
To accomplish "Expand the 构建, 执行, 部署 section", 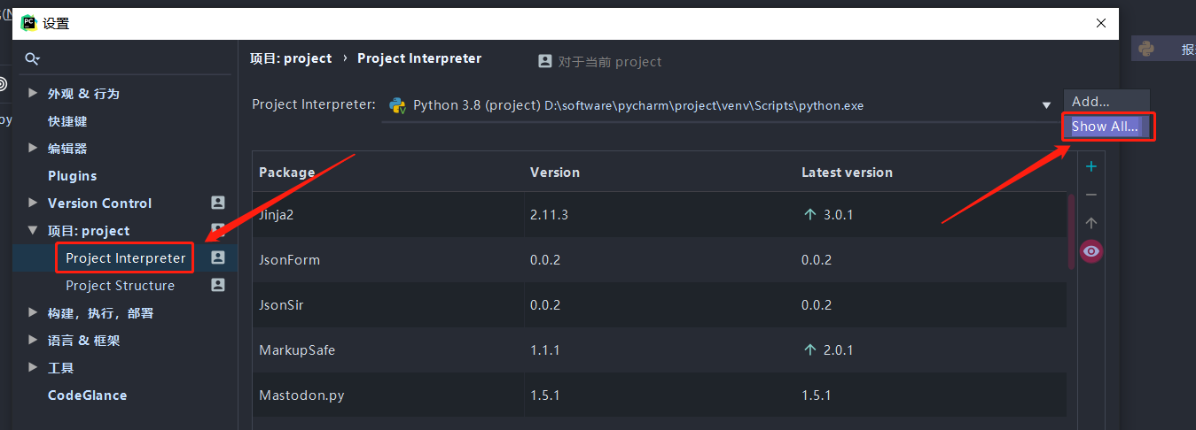I will [33, 312].
